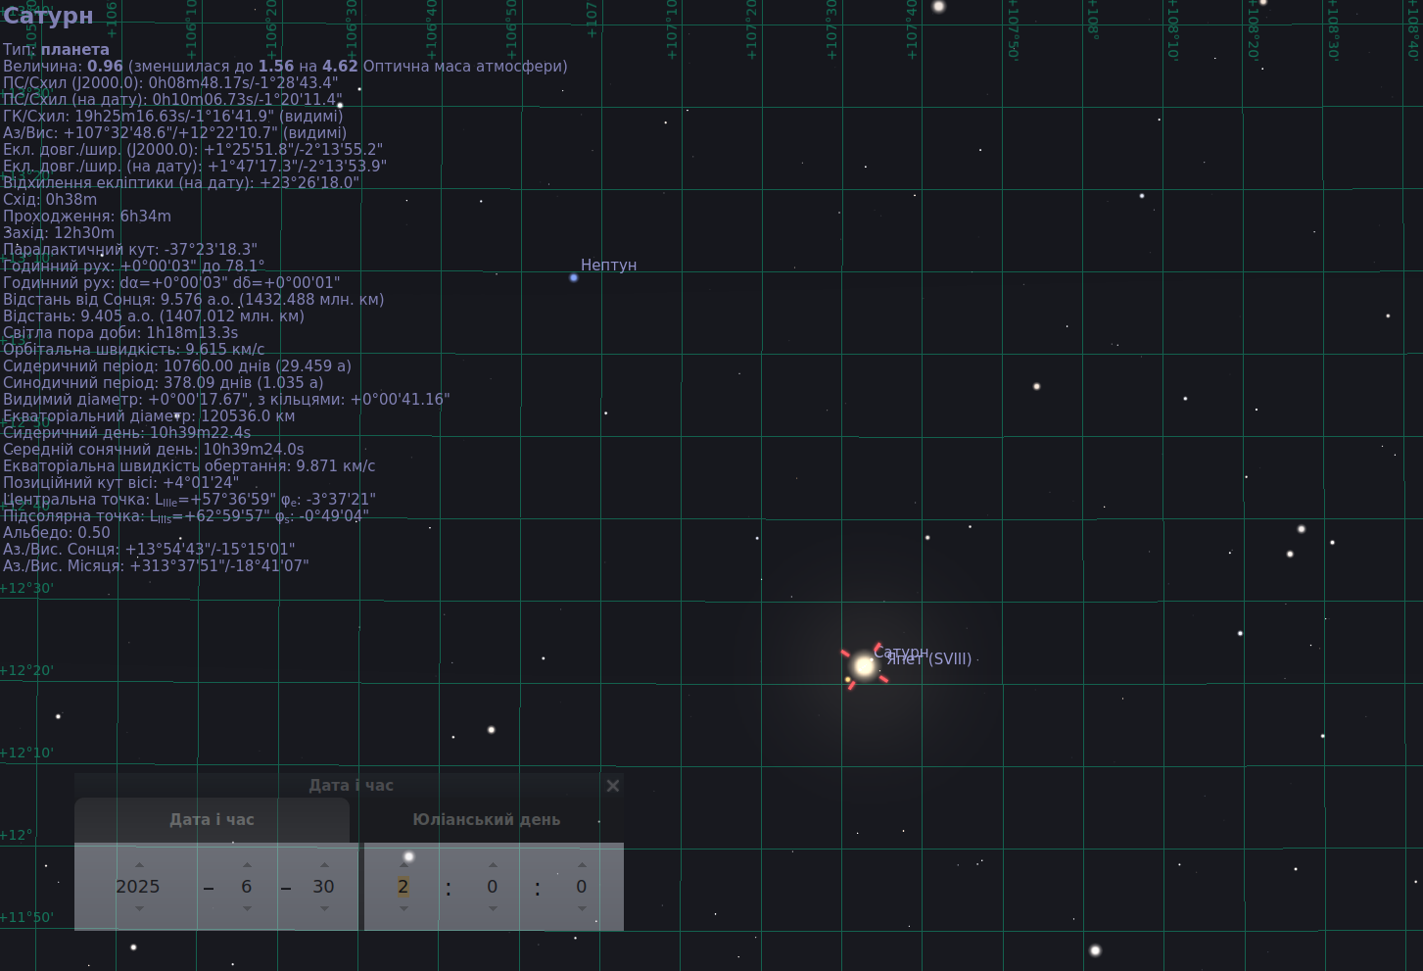The width and height of the screenshot is (1423, 971).
Task: Select the minutes field in time dialog
Action: pyautogui.click(x=493, y=887)
